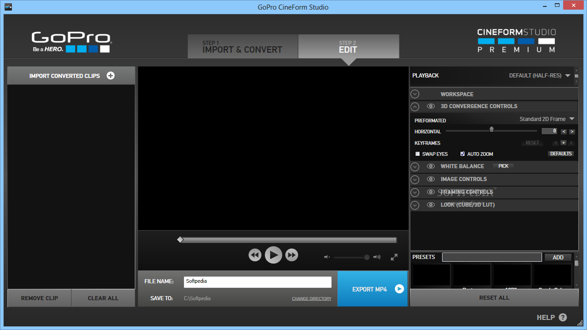Click the Horizontal value number box
The image size is (587, 330).
pyautogui.click(x=549, y=131)
